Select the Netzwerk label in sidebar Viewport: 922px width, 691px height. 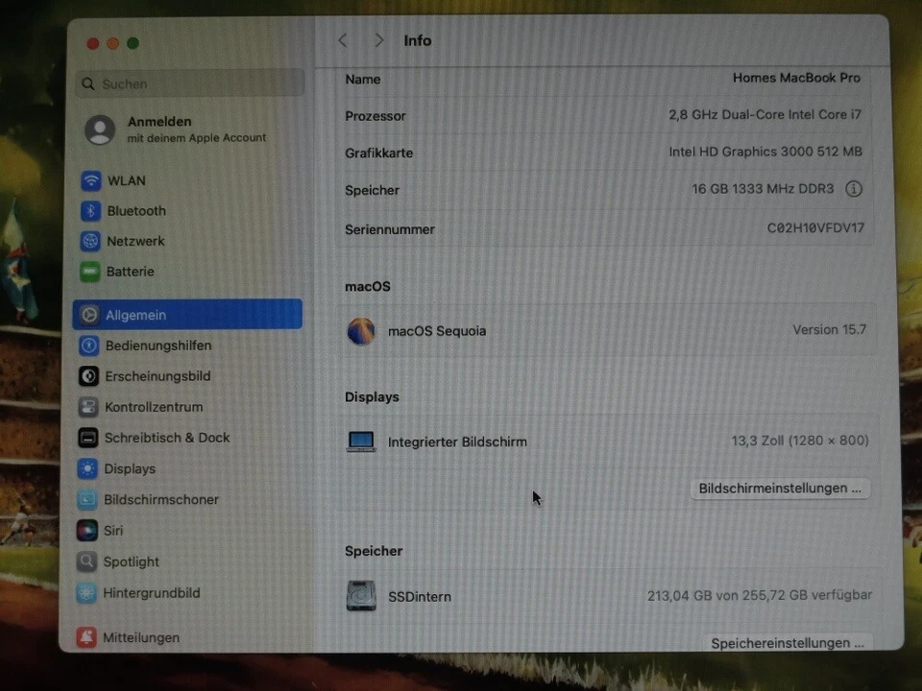135,241
